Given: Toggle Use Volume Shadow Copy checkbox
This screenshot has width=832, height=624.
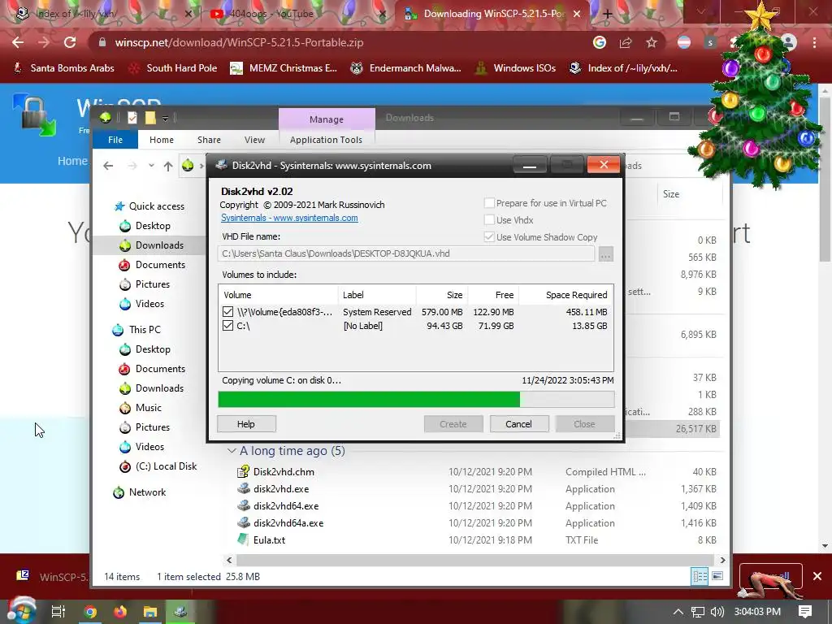Looking at the screenshot, I should click(x=489, y=237).
